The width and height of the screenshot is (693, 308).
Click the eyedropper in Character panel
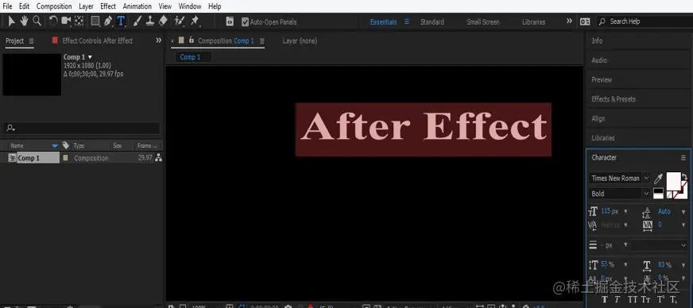tap(658, 179)
